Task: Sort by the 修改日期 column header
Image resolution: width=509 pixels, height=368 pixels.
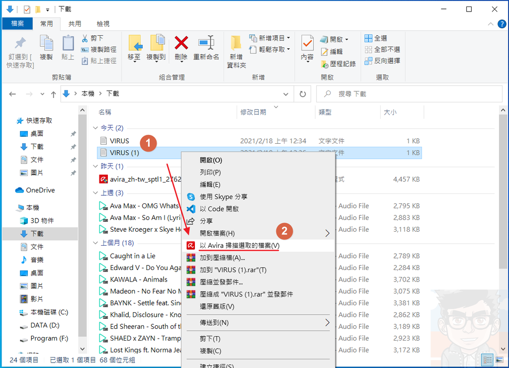Action: tap(253, 112)
